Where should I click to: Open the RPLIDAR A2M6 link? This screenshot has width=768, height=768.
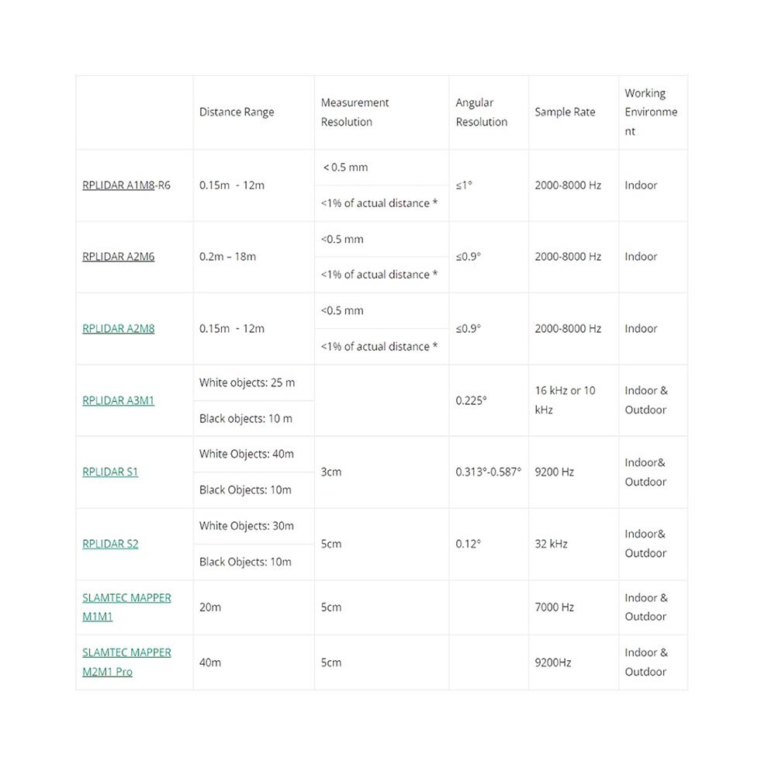118,257
